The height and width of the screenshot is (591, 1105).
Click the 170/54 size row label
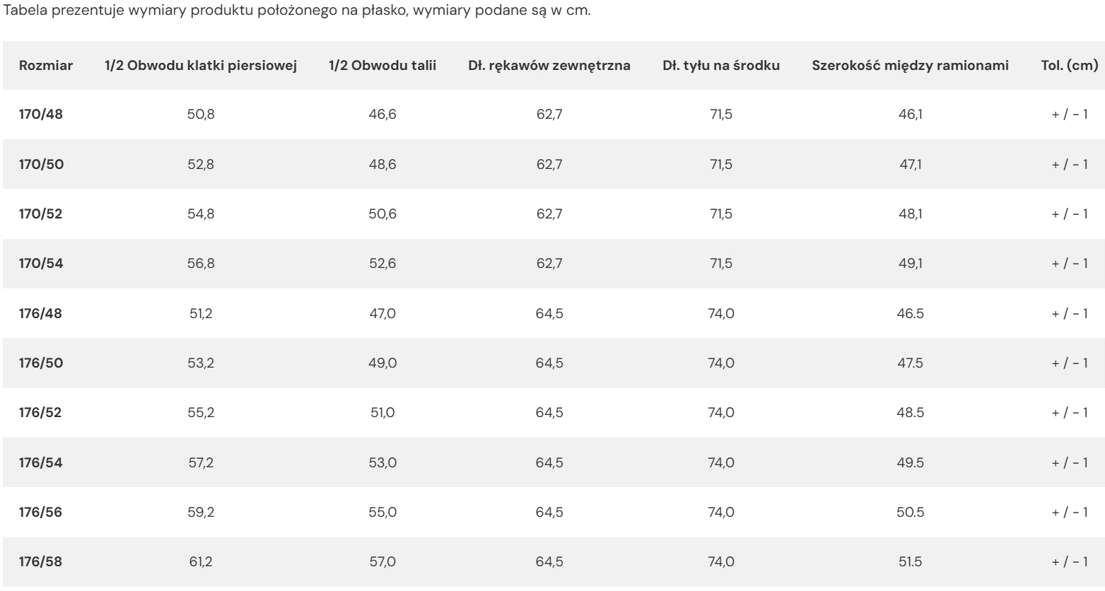[x=41, y=263]
